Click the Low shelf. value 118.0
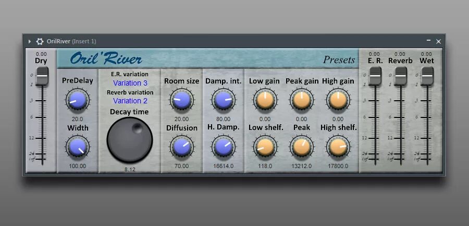 pyautogui.click(x=265, y=166)
